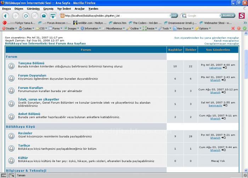Click the browser Back arrow button
This screenshot has height=178, width=248.
click(x=6, y=16)
